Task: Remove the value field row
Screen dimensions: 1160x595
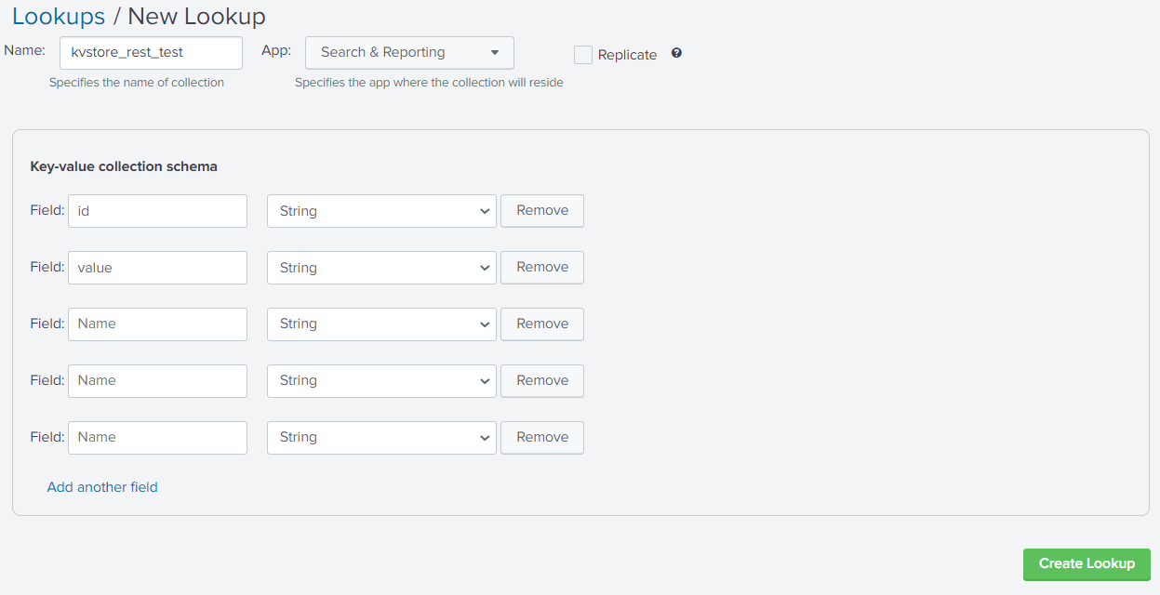Action: [541, 267]
